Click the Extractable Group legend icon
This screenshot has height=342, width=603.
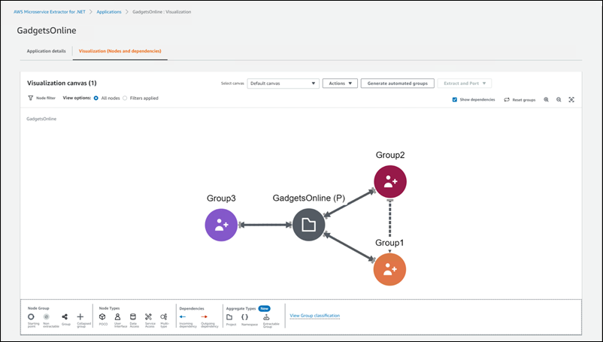(x=266, y=317)
